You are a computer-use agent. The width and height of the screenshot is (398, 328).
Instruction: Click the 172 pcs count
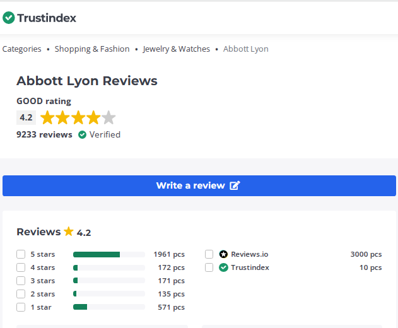point(172,267)
